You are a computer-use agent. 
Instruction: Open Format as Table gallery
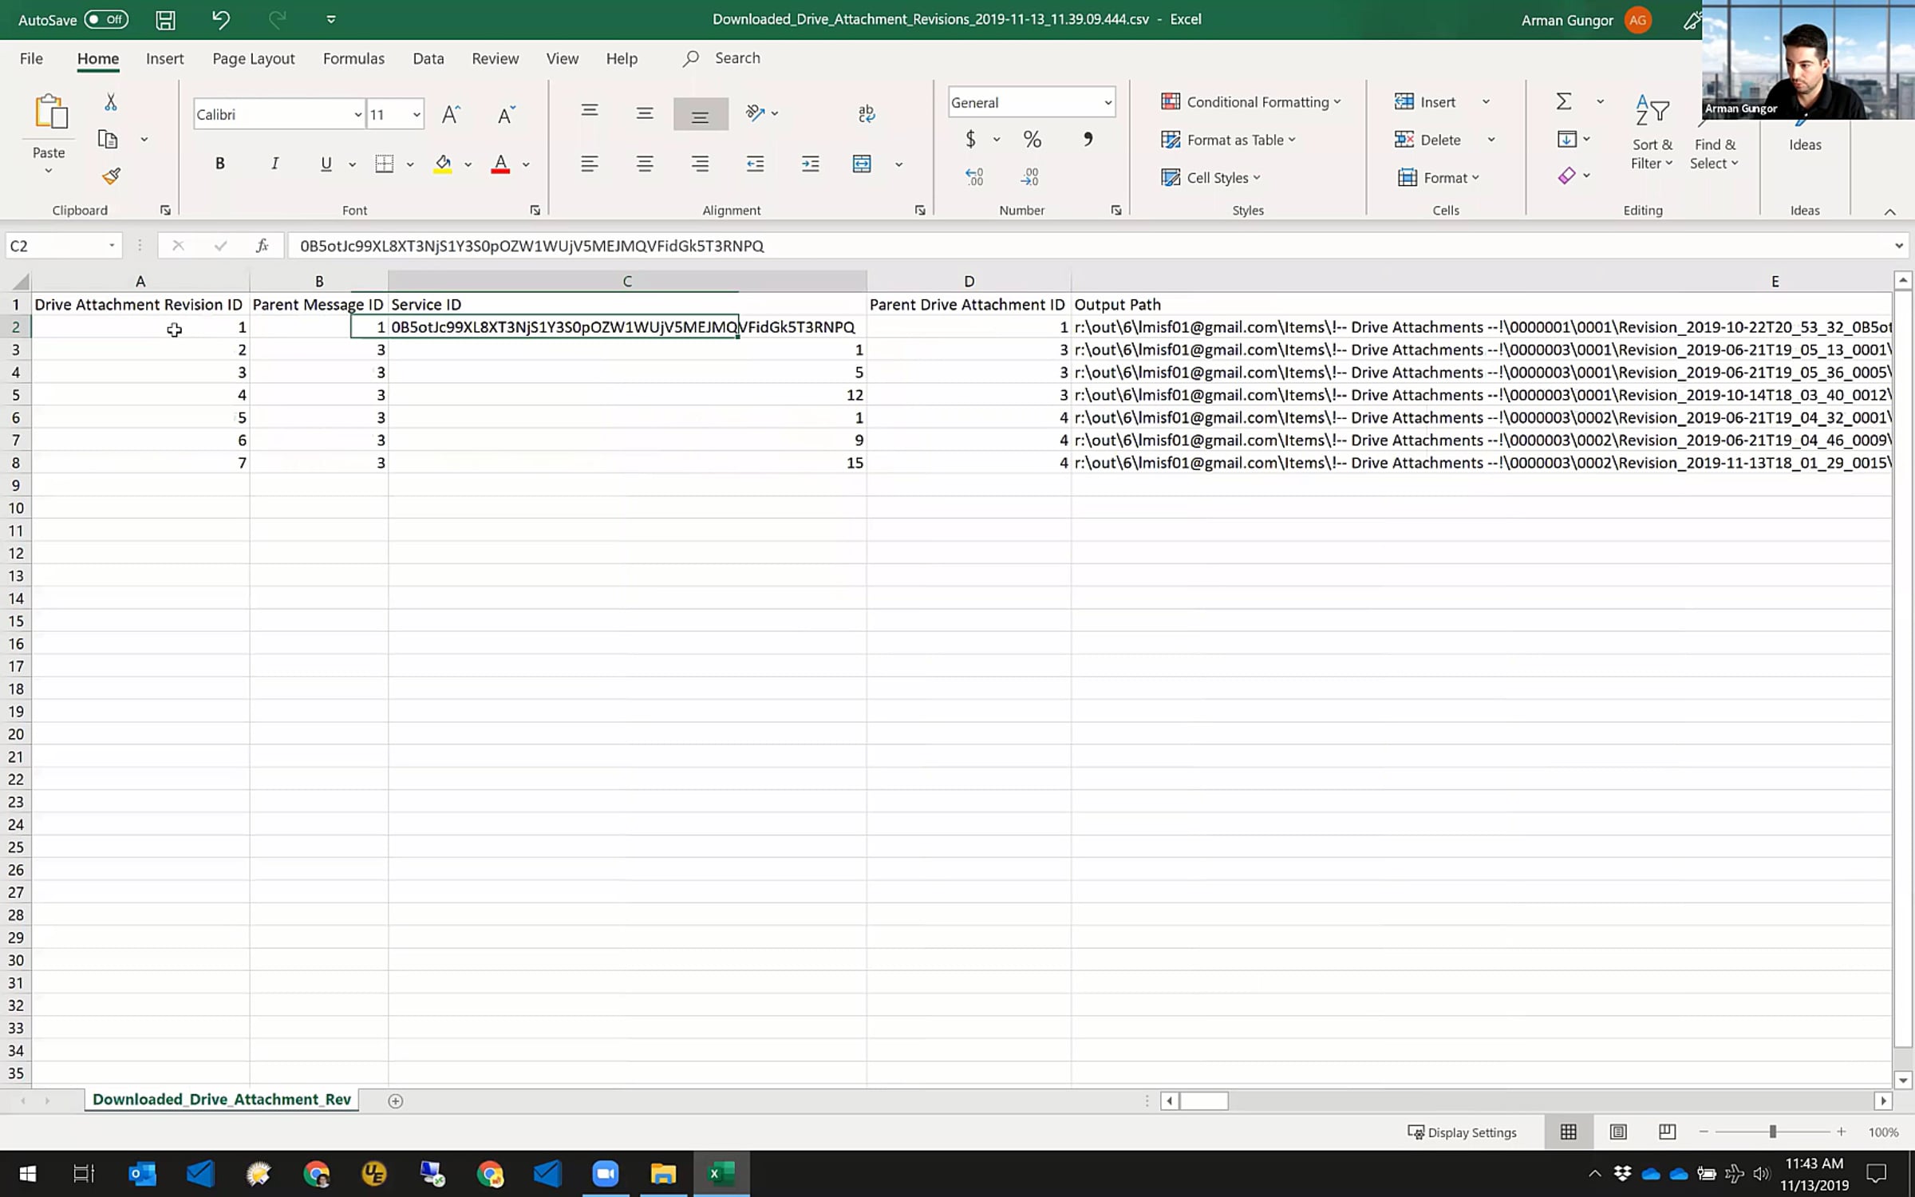(1228, 140)
